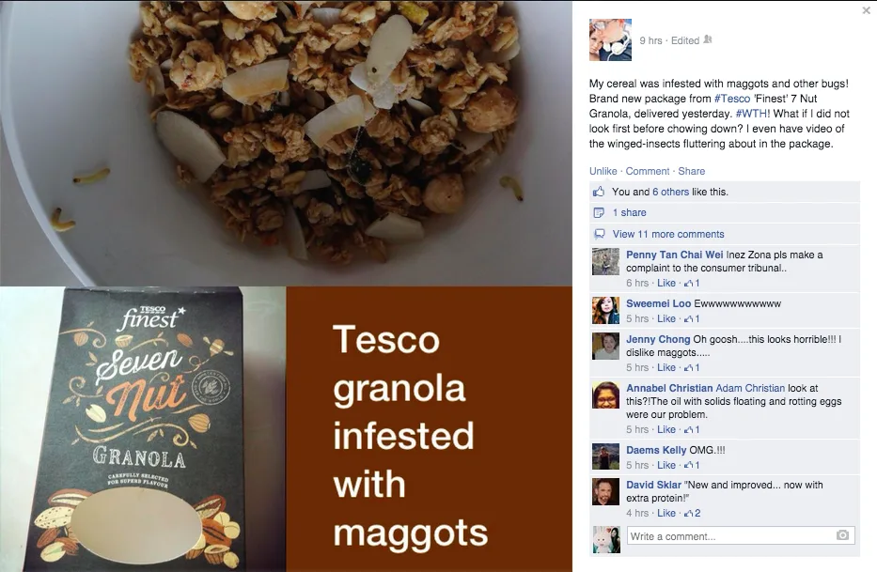Click the audience friends icon beside Edited
Screen dimensions: 877x572
coord(708,39)
